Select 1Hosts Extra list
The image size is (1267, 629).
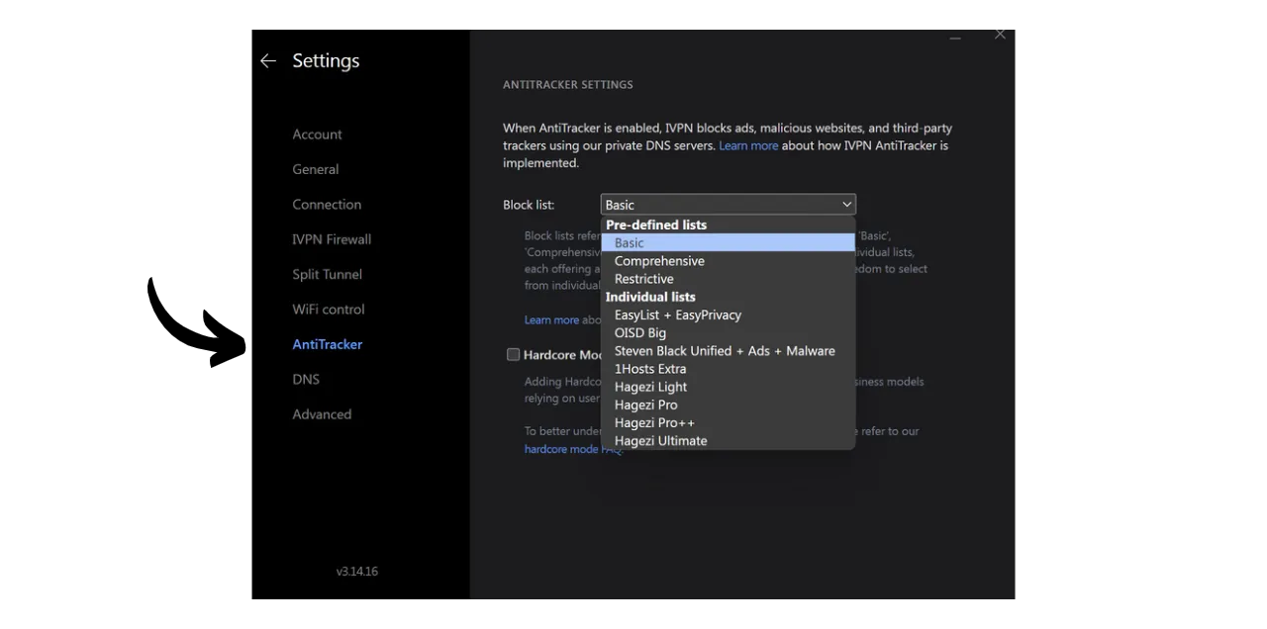[x=729, y=369]
